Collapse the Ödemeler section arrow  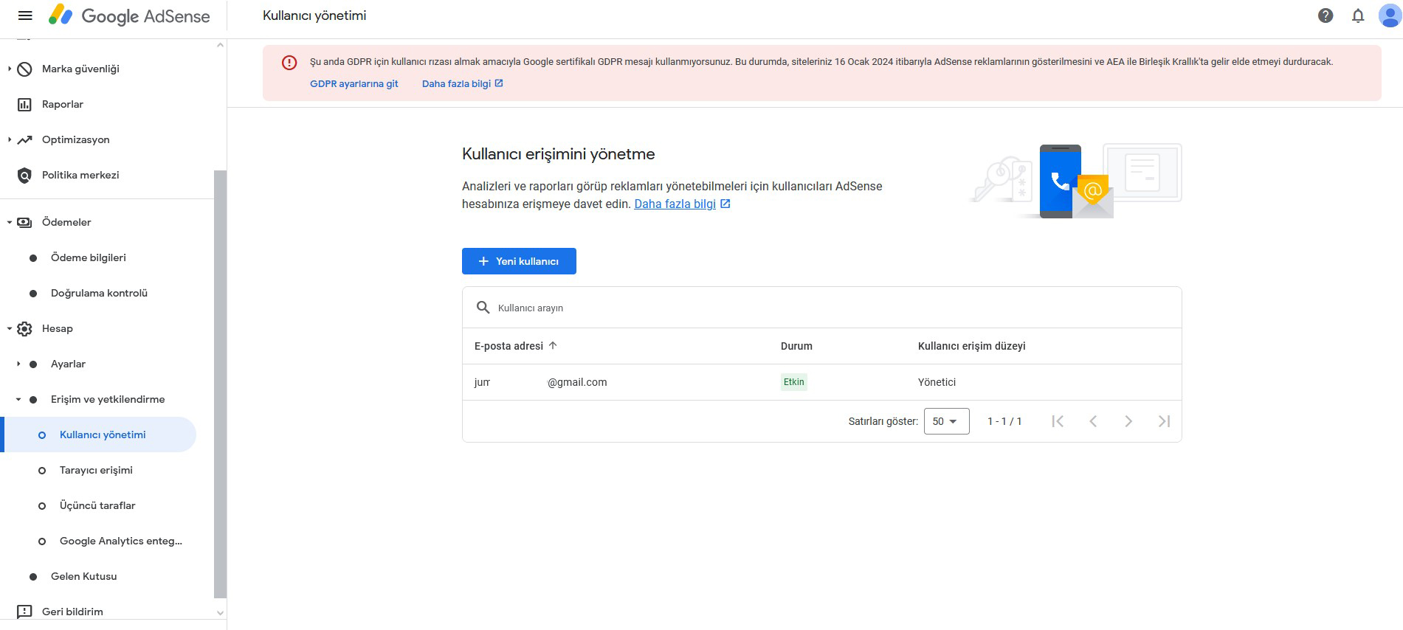coord(10,222)
